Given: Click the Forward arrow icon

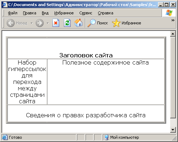Looking at the screenshot, I should point(40,23).
